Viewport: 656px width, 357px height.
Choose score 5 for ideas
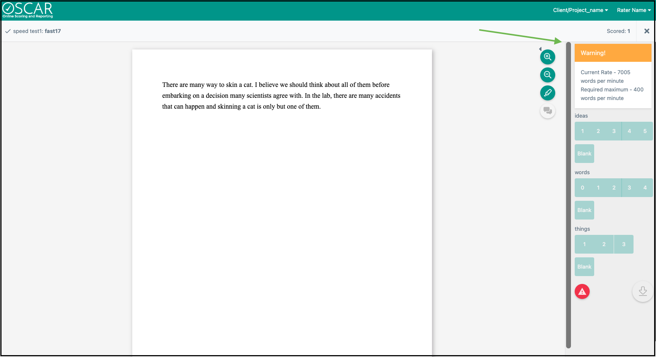645,131
